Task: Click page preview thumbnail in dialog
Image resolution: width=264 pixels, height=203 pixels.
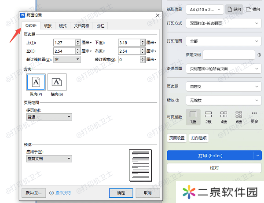Action: coord(141,166)
